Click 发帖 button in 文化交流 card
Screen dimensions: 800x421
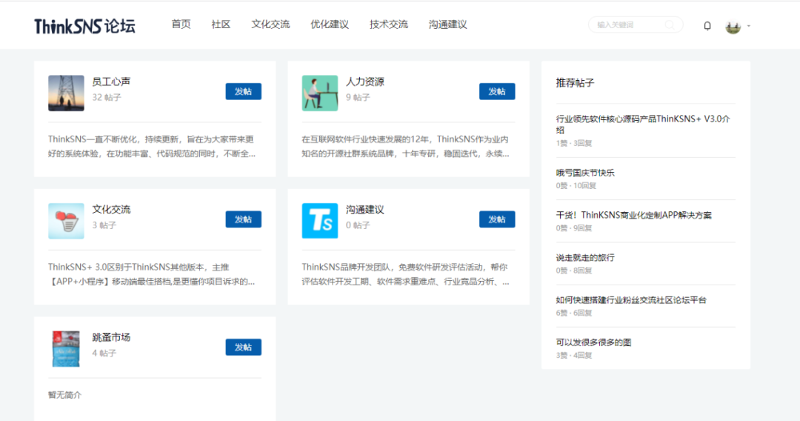coord(244,219)
